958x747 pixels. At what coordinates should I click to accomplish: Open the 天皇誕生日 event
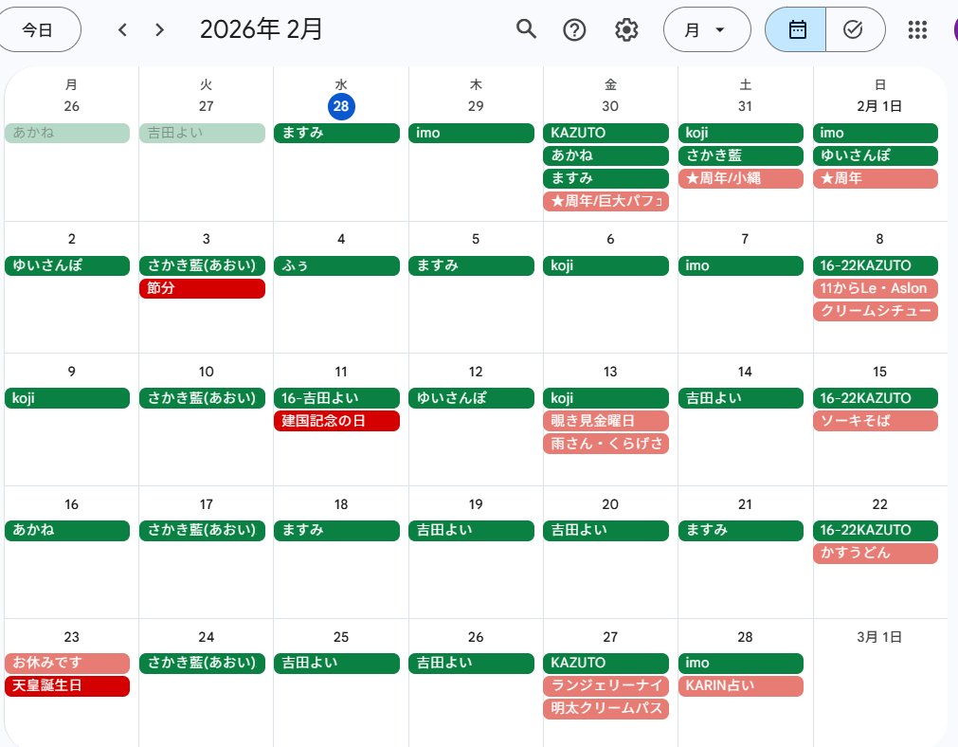[67, 686]
